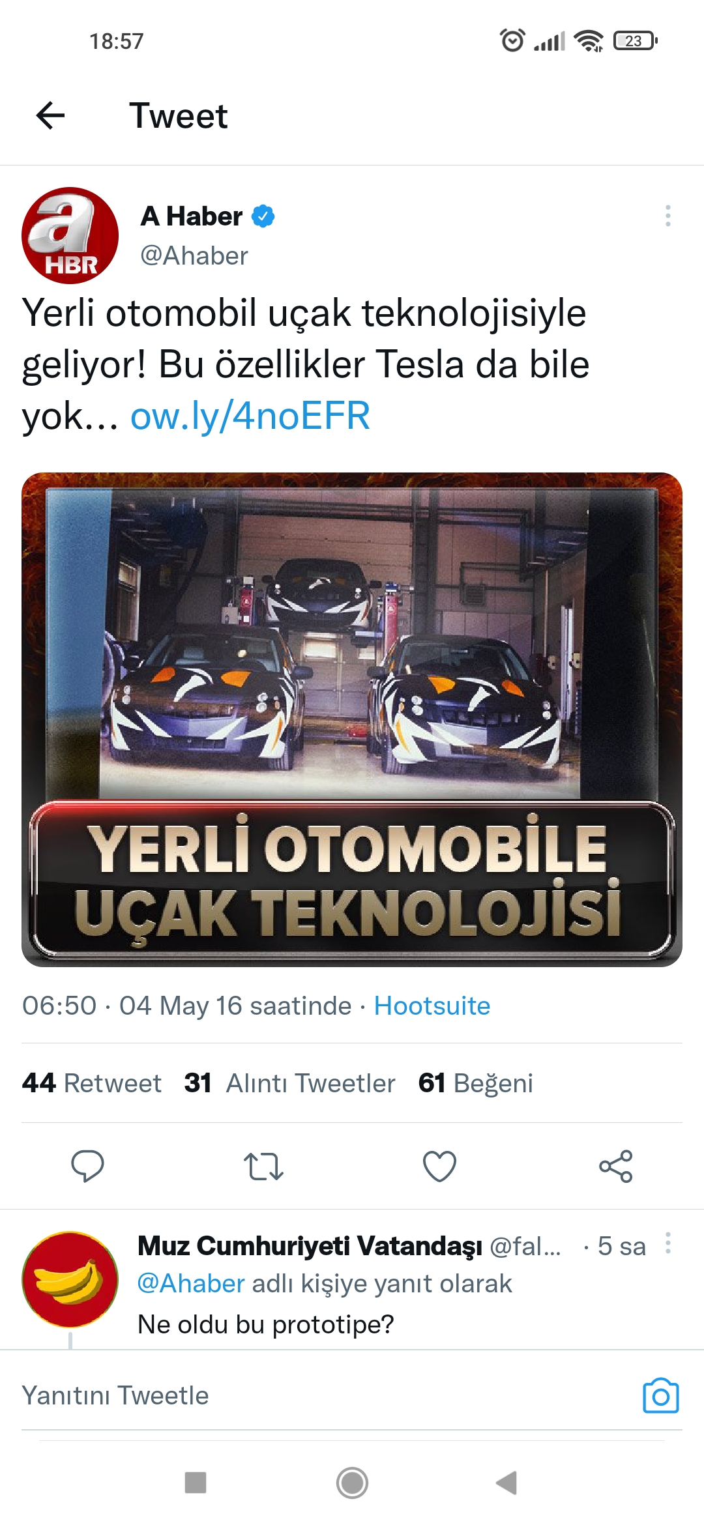
Task: Open A Haber profile picture
Action: pyautogui.click(x=70, y=235)
